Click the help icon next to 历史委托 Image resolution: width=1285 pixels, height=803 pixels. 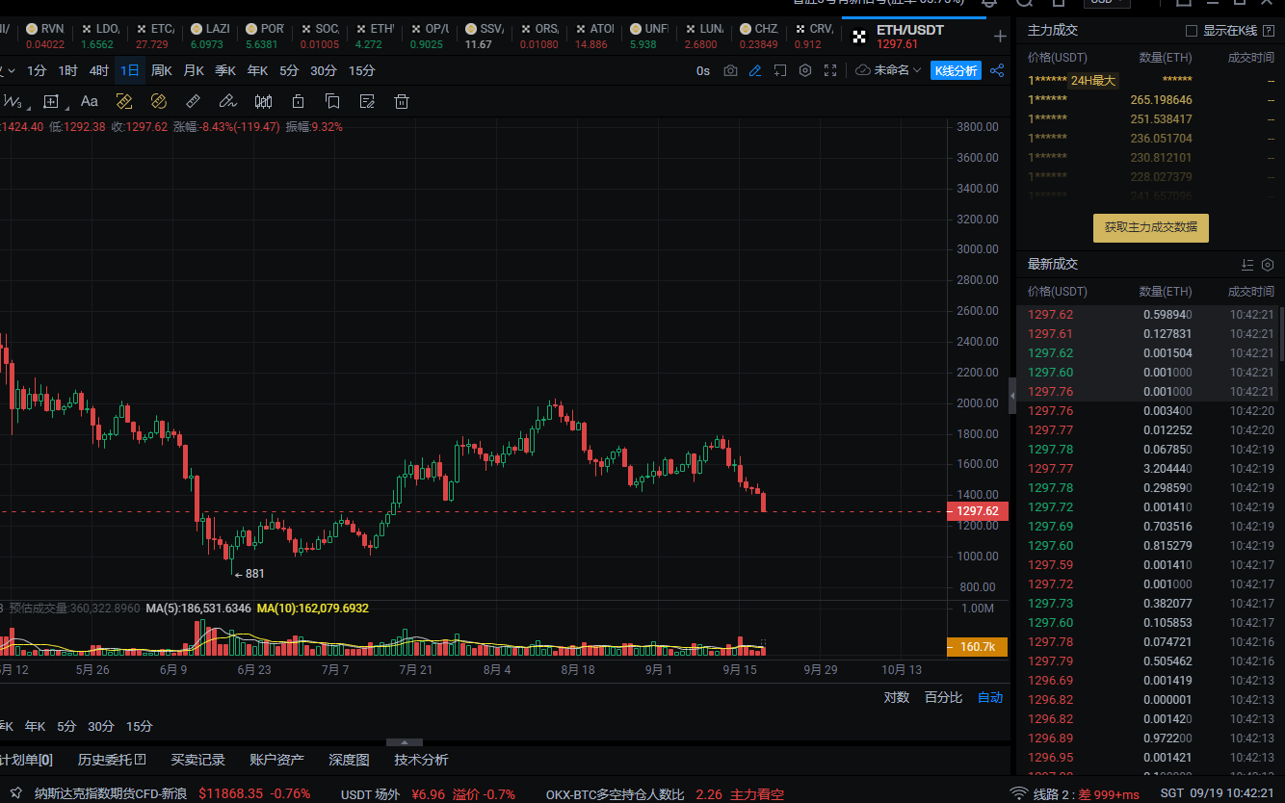coord(141,760)
